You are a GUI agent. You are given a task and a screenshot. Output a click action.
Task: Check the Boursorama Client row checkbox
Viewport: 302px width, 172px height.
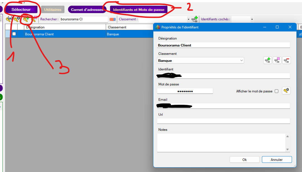pyautogui.click(x=14, y=34)
